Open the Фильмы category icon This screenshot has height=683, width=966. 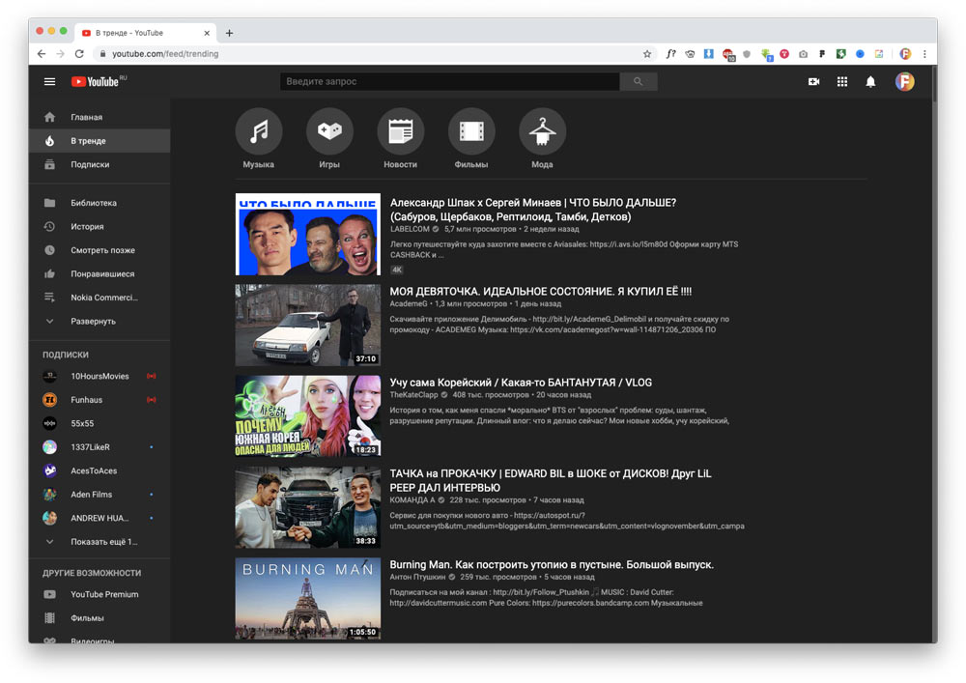[471, 131]
